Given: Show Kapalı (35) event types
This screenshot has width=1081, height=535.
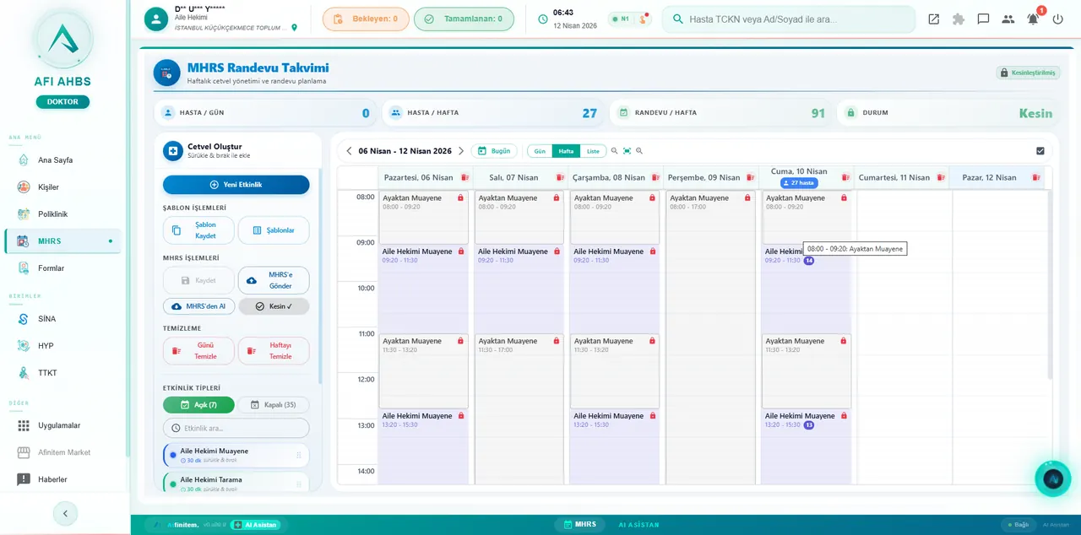Looking at the screenshot, I should pos(273,405).
